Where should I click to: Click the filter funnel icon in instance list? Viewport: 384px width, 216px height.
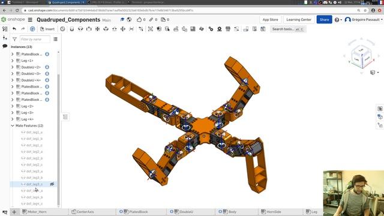[x=14, y=39]
